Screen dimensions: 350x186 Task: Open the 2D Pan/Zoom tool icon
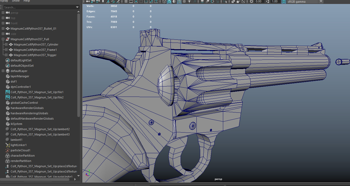(113, 2)
